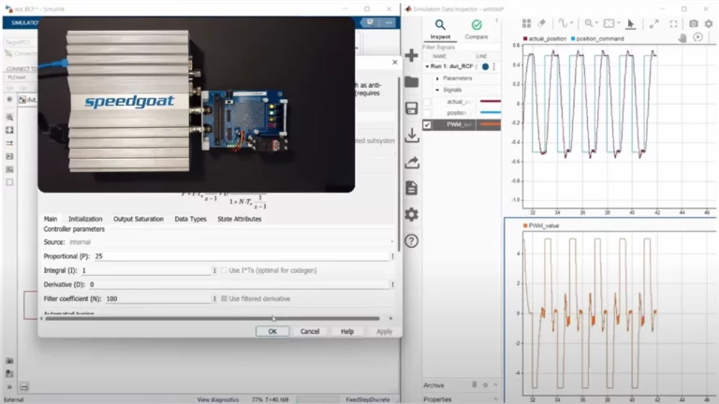Take a plot snapshot with camera icon
The width and height of the screenshot is (719, 404).
point(694,23)
